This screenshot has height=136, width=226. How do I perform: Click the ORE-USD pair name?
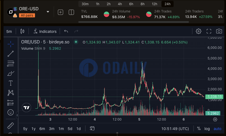click(x=29, y=9)
